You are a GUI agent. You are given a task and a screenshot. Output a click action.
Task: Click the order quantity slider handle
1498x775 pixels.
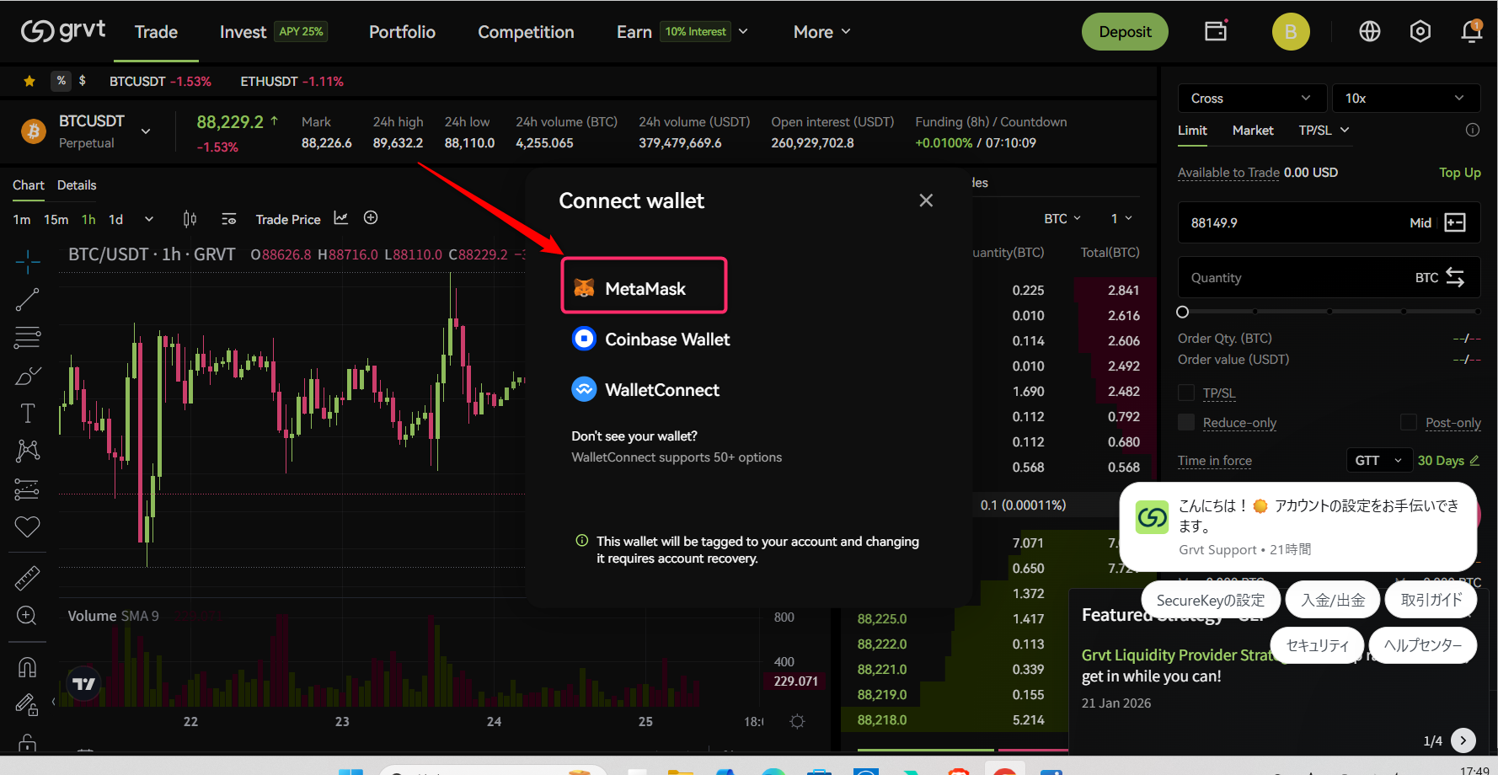click(1183, 312)
